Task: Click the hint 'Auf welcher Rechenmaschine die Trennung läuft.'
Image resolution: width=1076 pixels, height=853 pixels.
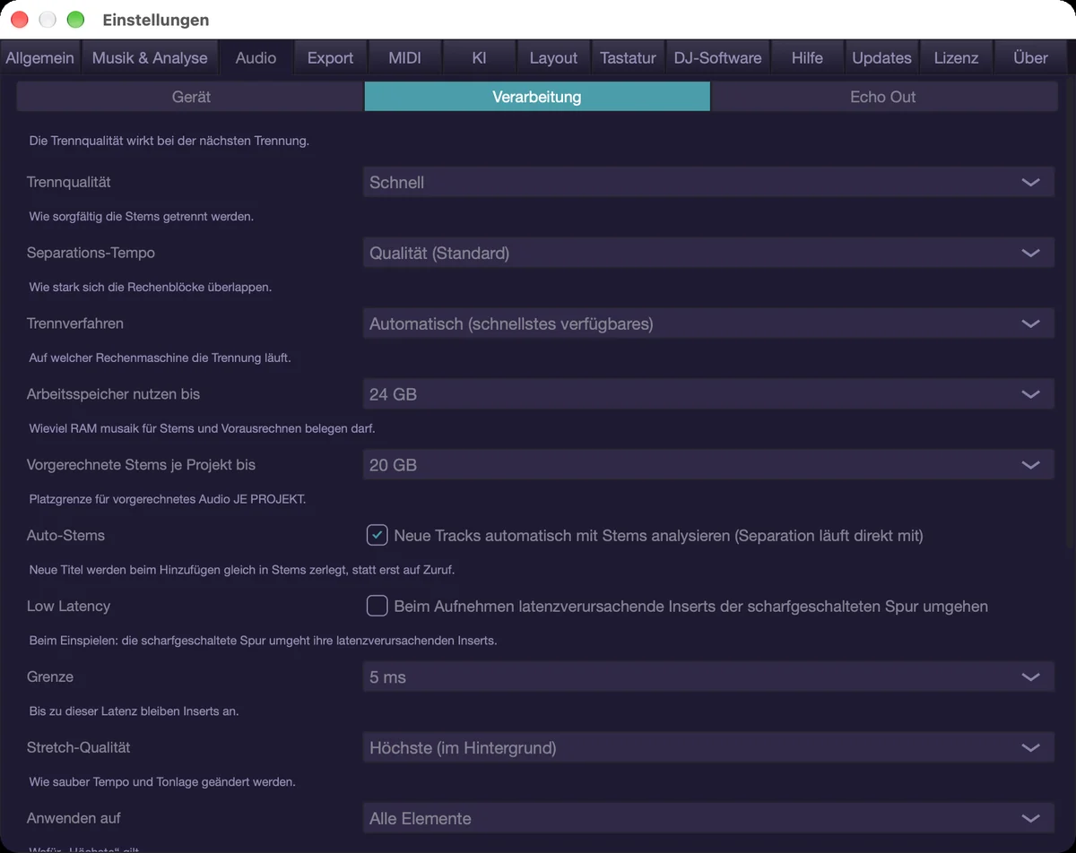Action: tap(161, 358)
